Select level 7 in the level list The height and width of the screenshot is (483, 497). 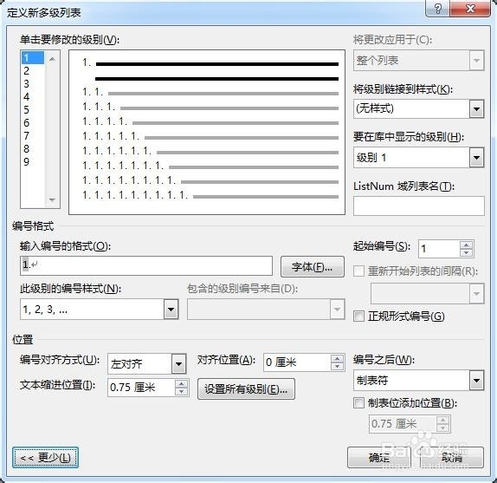click(32, 136)
